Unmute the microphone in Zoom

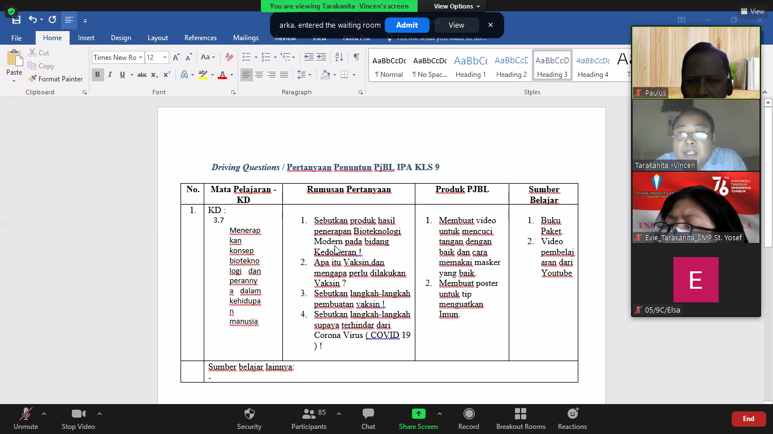tap(25, 419)
